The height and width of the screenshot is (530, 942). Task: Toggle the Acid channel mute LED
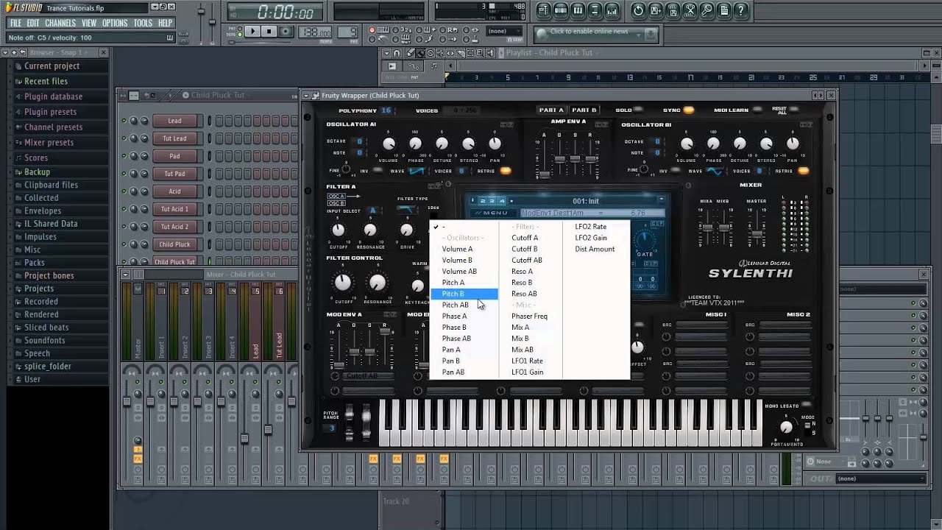pyautogui.click(x=124, y=191)
